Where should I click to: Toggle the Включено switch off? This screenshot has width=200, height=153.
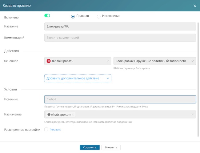point(47,16)
